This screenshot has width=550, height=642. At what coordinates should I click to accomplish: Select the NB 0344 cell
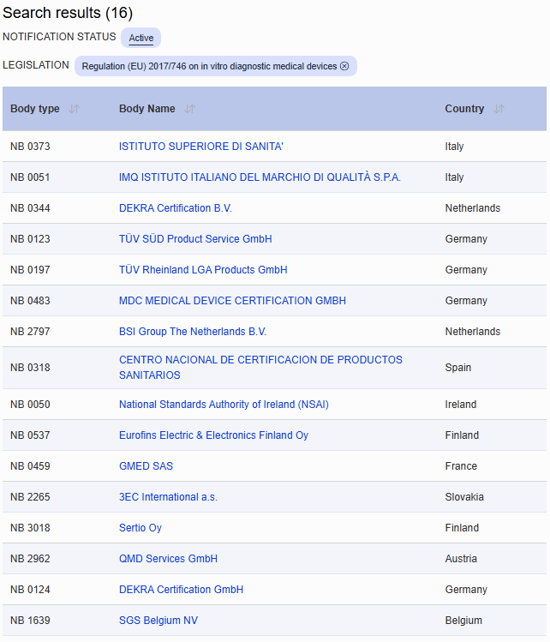pos(30,208)
